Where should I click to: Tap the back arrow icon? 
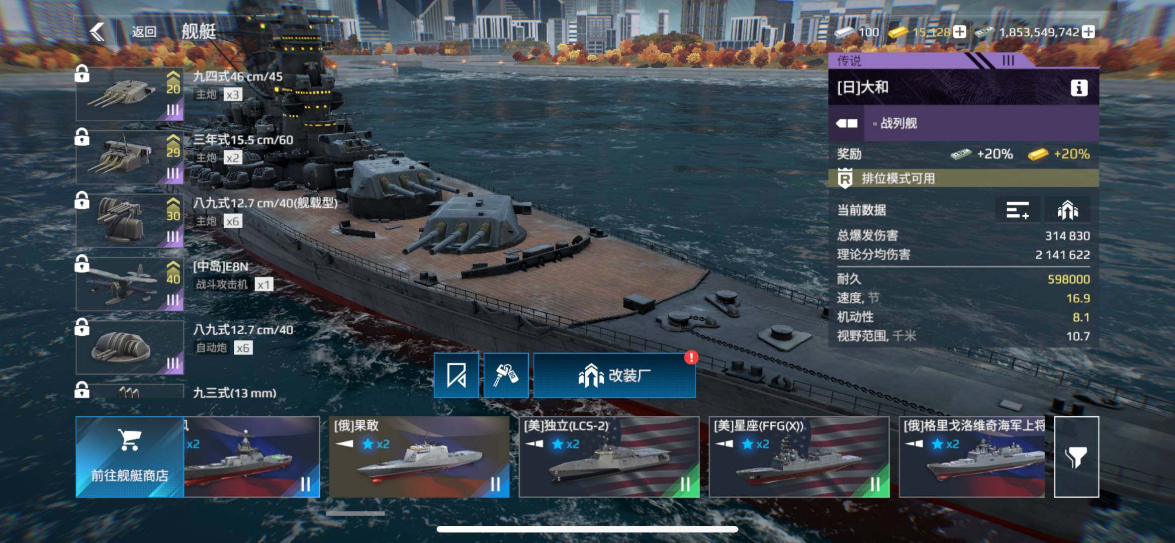(x=97, y=32)
